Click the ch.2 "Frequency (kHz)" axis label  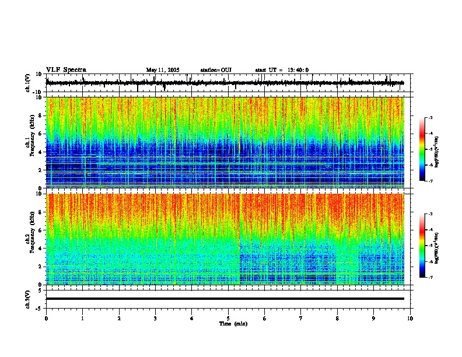32,232
